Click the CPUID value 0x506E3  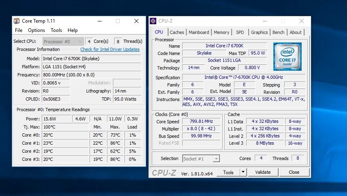pyautogui.click(x=56, y=99)
